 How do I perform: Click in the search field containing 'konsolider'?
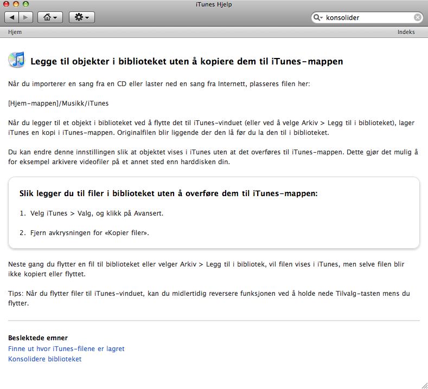pyautogui.click(x=368, y=18)
